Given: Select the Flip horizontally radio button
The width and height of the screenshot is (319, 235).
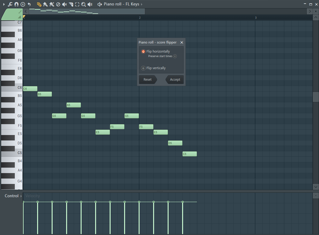Looking at the screenshot, I should (143, 51).
